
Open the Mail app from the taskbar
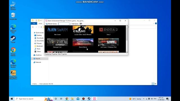(x=78, y=99)
